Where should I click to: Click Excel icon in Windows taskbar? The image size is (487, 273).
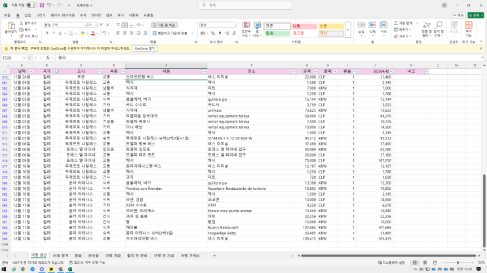[x=70, y=269]
